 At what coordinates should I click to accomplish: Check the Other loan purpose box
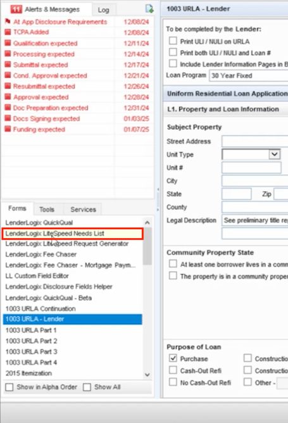pyautogui.click(x=247, y=382)
